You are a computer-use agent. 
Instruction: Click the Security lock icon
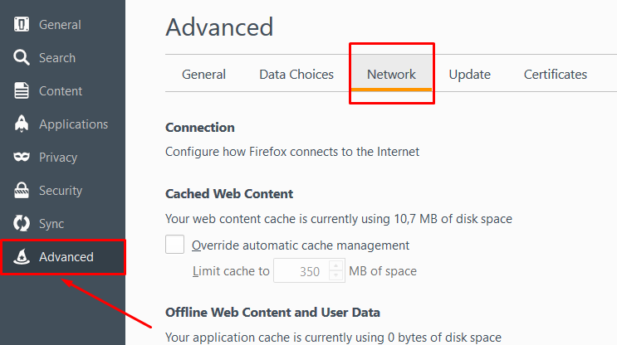pyautogui.click(x=22, y=191)
